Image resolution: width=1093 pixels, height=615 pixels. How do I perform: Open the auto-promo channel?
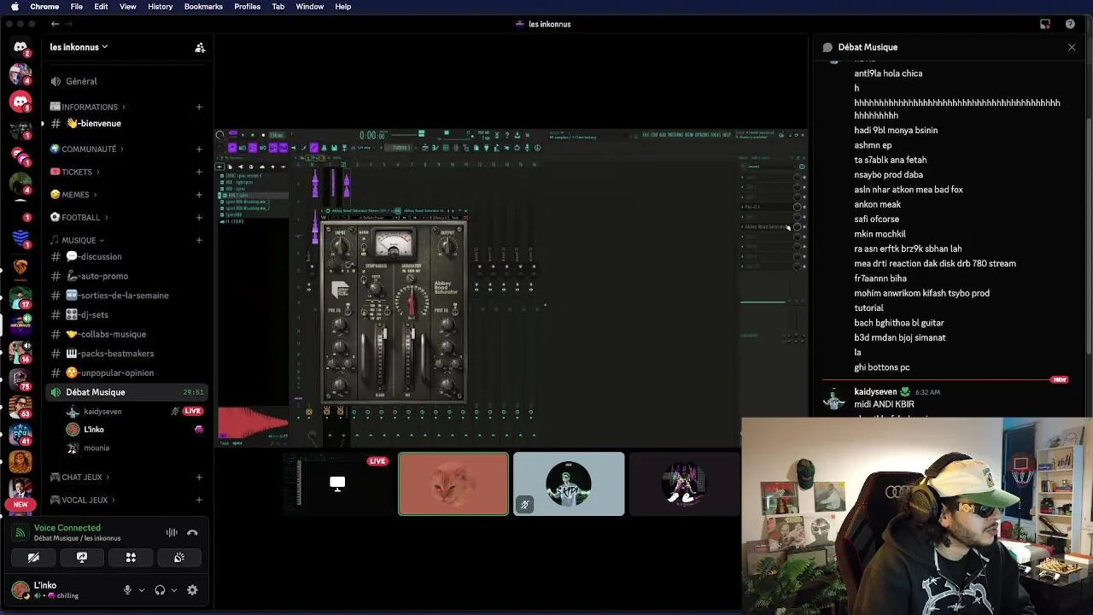tap(126, 276)
